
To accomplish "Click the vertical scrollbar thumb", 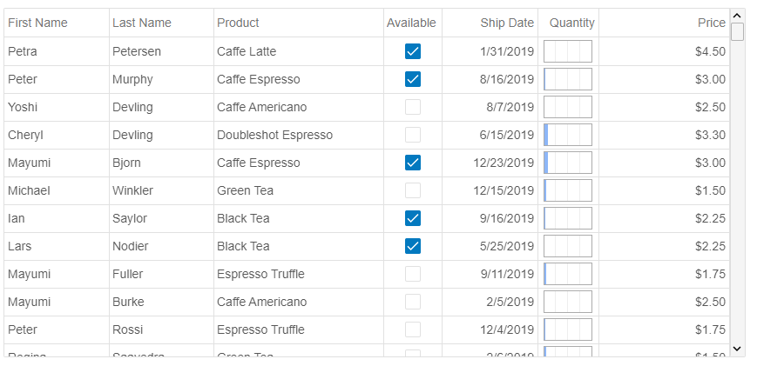I will pyautogui.click(x=737, y=32).
